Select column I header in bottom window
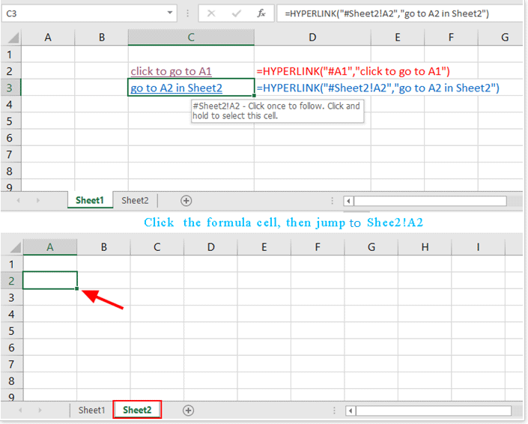Viewport: 528px width, 424px height. click(x=478, y=247)
